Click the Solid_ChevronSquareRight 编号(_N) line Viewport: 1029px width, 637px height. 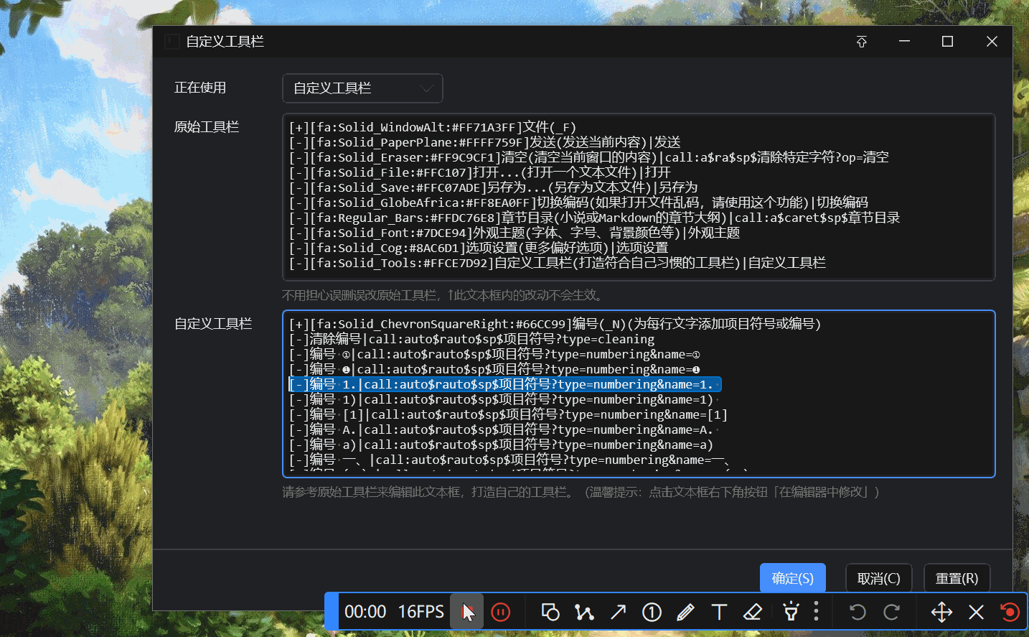coord(555,324)
